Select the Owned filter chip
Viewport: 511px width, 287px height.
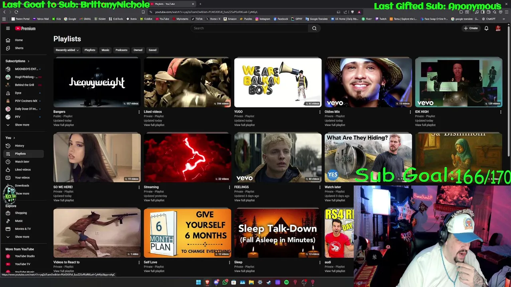(x=138, y=50)
